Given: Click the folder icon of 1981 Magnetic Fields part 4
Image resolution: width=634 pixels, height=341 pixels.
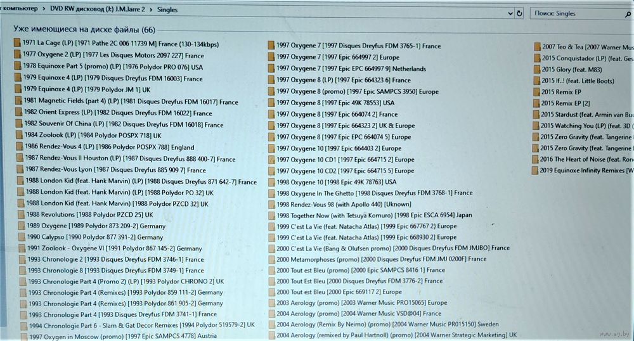Looking at the screenshot, I should tap(18, 100).
